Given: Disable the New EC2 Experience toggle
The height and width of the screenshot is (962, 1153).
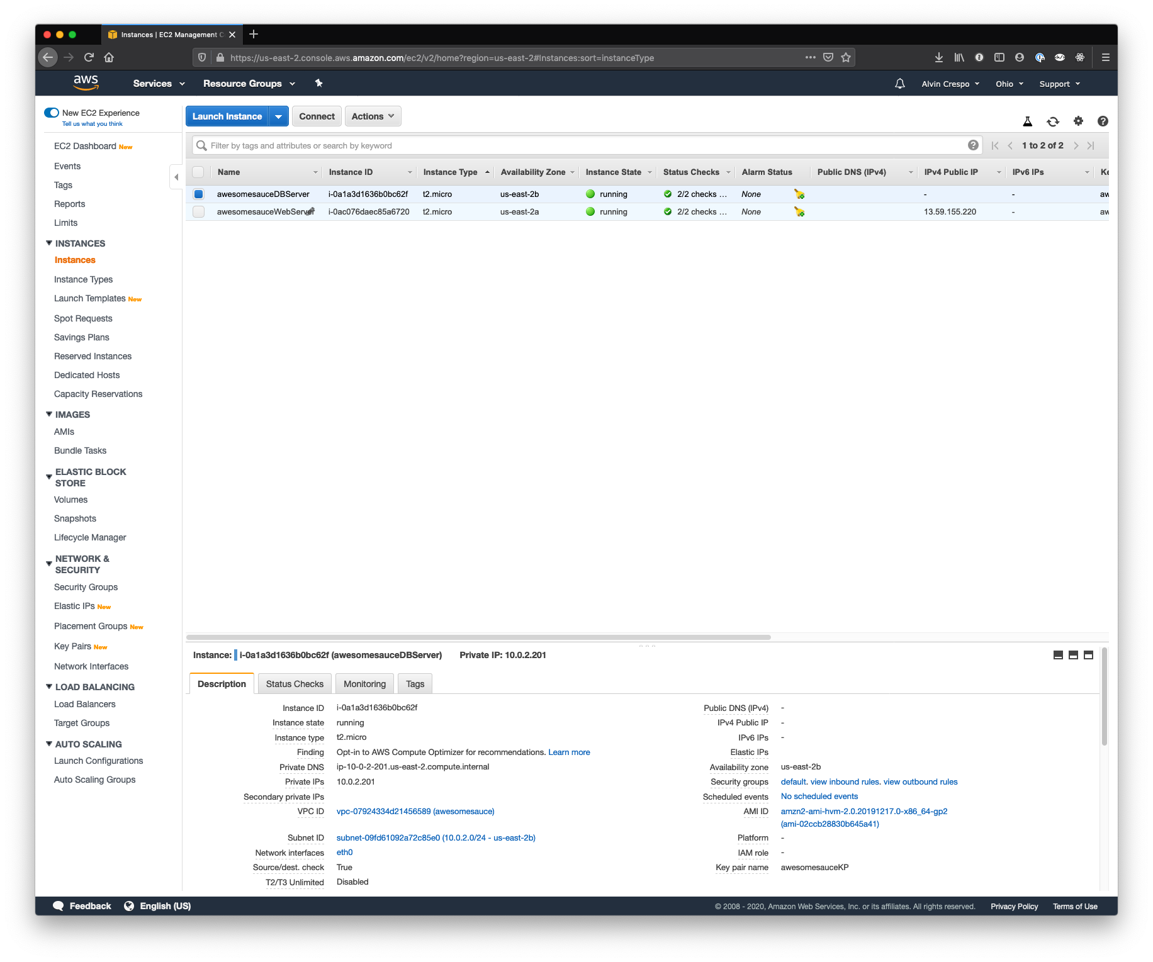Looking at the screenshot, I should [x=51, y=112].
